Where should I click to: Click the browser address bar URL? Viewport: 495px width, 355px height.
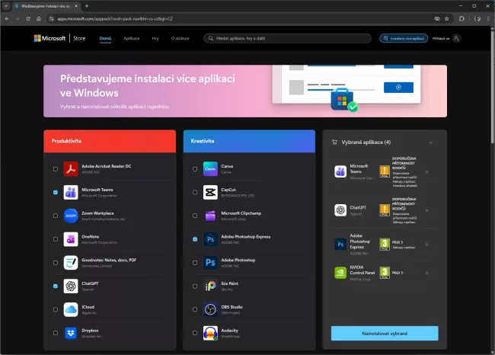[115, 18]
